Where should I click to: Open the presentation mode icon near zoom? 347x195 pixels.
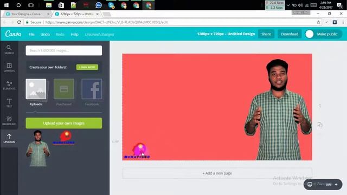click(x=310, y=184)
